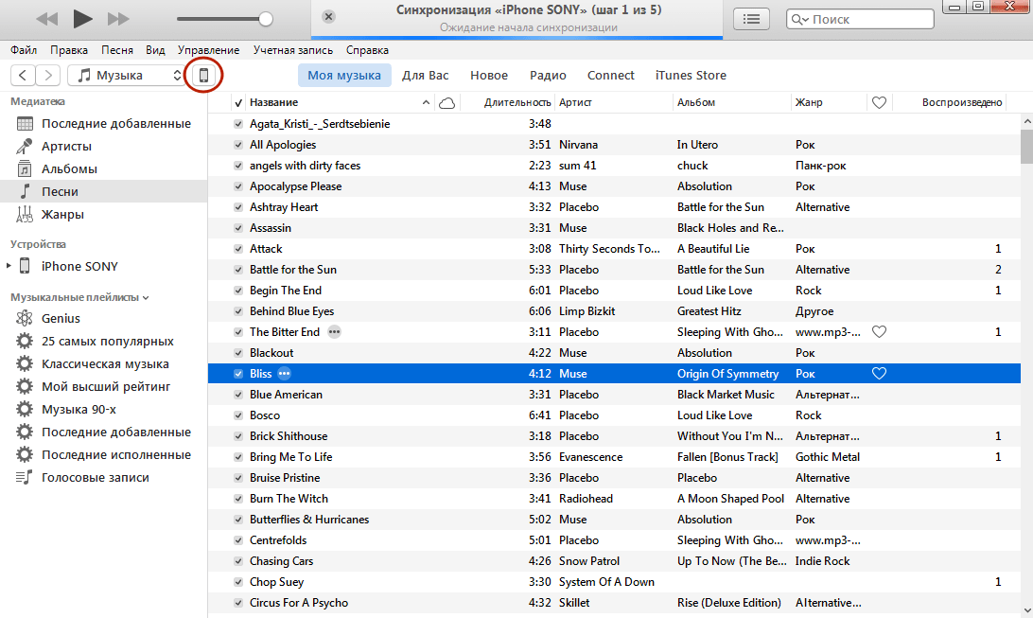Open more options dots for The Bitter End

tap(335, 332)
